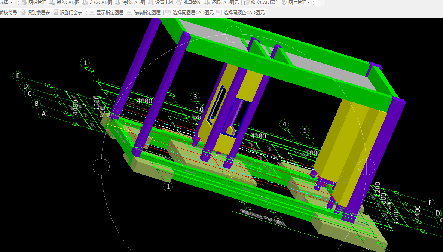The height and width of the screenshot is (252, 443).
Task: Click the 显示指定图层 CAD icon
Action: (x=92, y=12)
